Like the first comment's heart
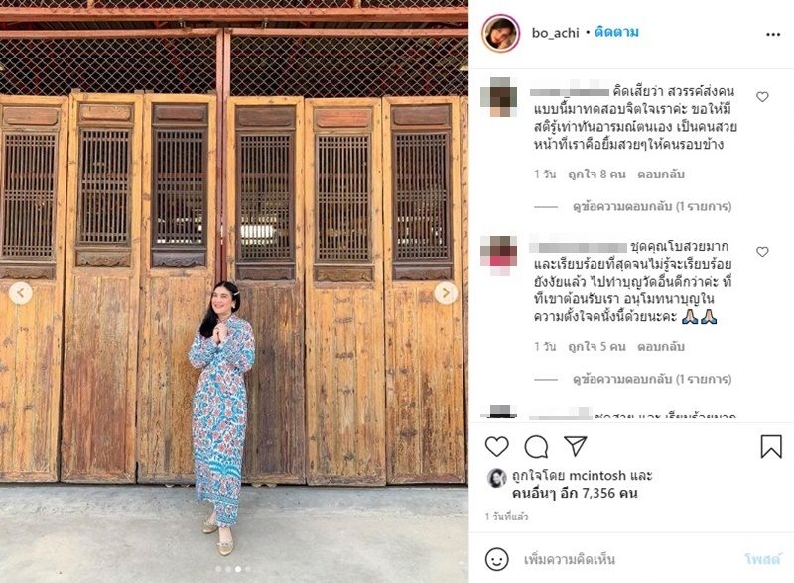This screenshot has height=583, width=794. [762, 96]
